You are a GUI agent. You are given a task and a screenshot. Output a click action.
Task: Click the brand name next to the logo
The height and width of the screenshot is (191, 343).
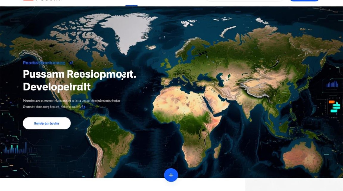point(48,0)
